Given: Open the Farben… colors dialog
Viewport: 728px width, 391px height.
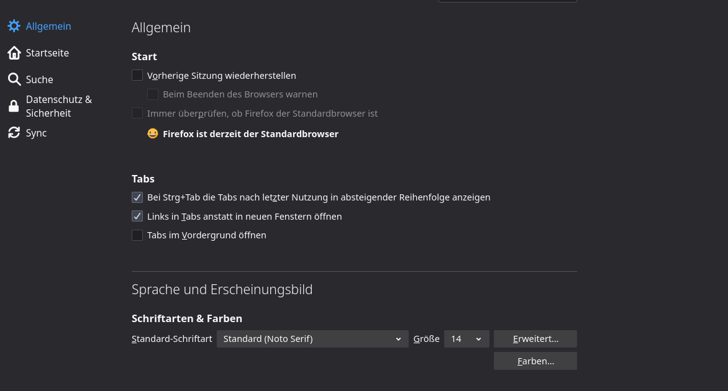Looking at the screenshot, I should click(535, 361).
